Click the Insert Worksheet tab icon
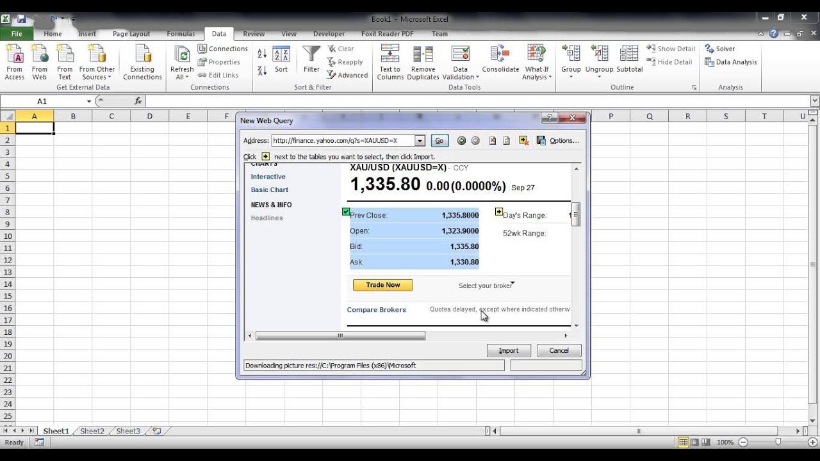Image resolution: width=820 pixels, height=461 pixels. pos(157,432)
